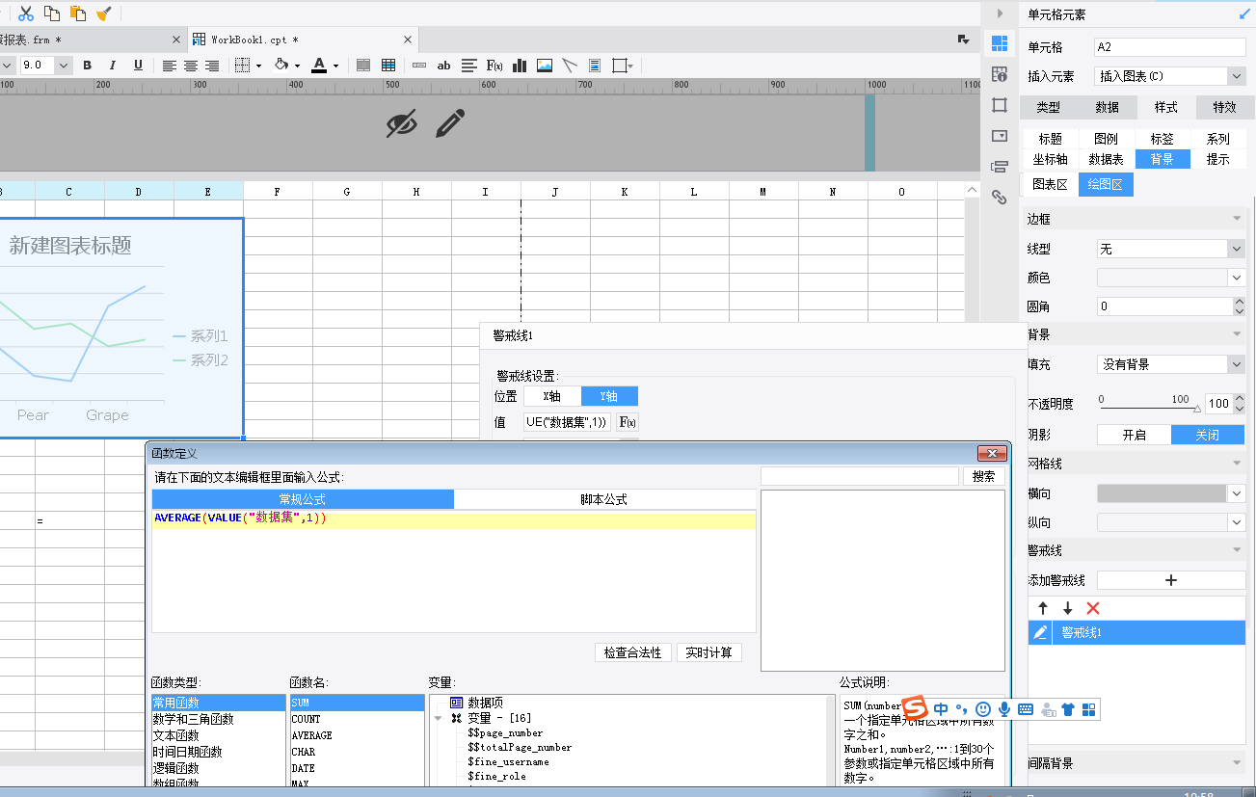Align cell text right

click(x=212, y=66)
